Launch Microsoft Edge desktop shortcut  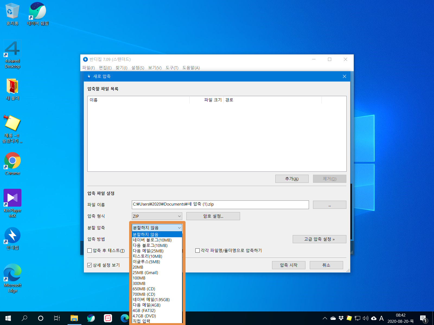(x=12, y=278)
